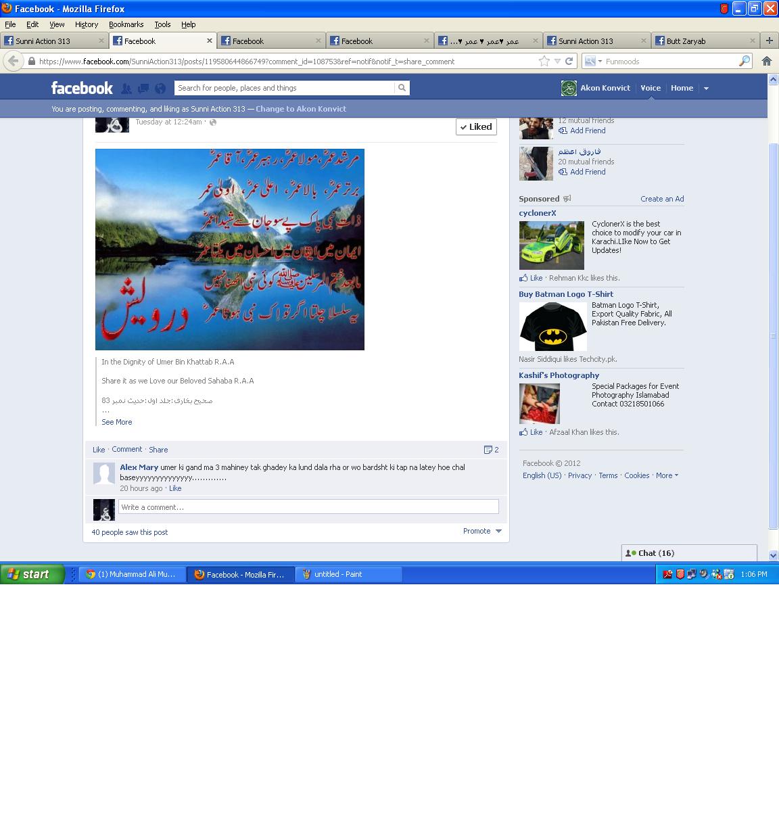Open the Help menu
This screenshot has height=823, width=779.
[188, 24]
